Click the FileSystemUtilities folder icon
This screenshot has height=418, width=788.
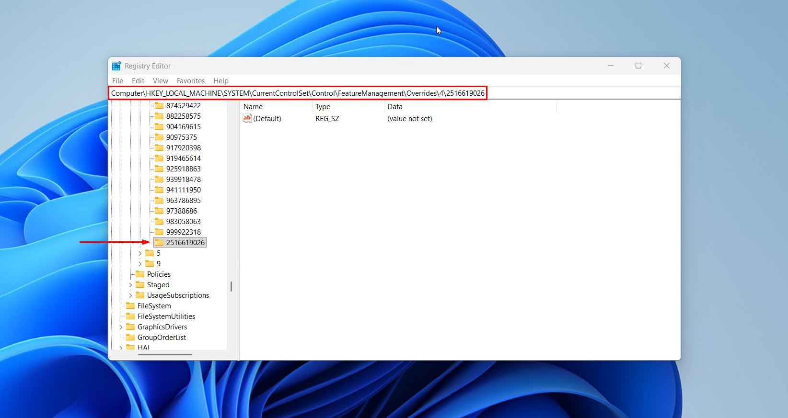tap(130, 316)
